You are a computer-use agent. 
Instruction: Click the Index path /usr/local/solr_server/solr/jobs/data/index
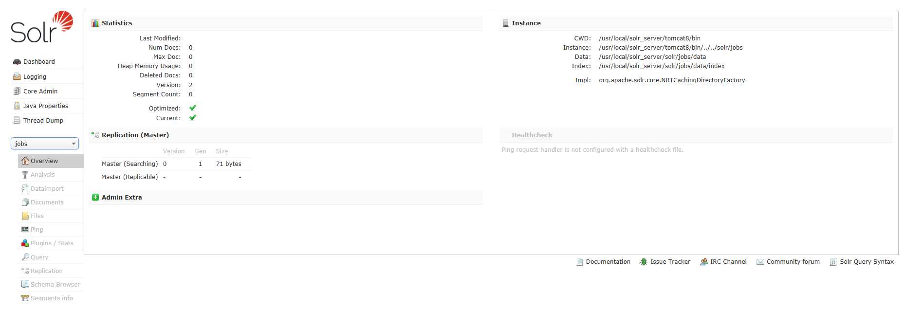pyautogui.click(x=662, y=66)
